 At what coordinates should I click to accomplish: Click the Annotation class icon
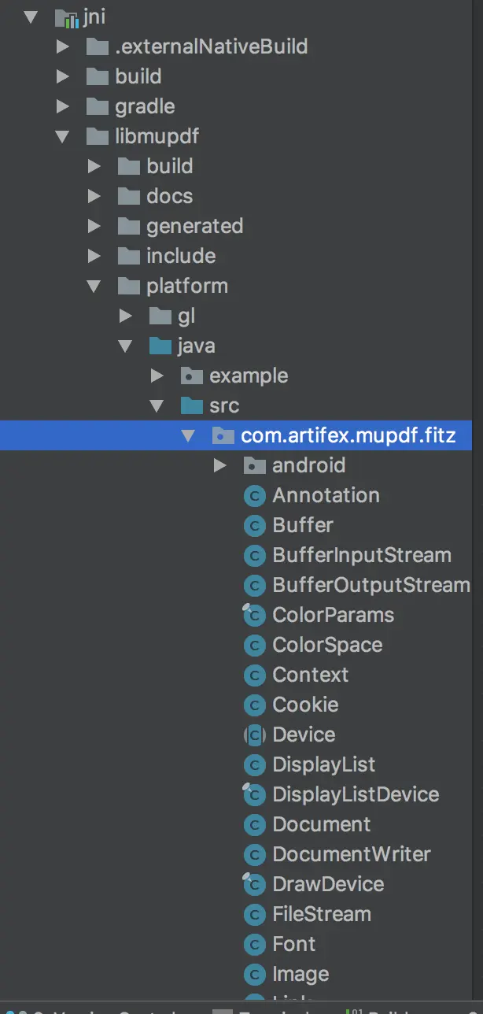[254, 496]
